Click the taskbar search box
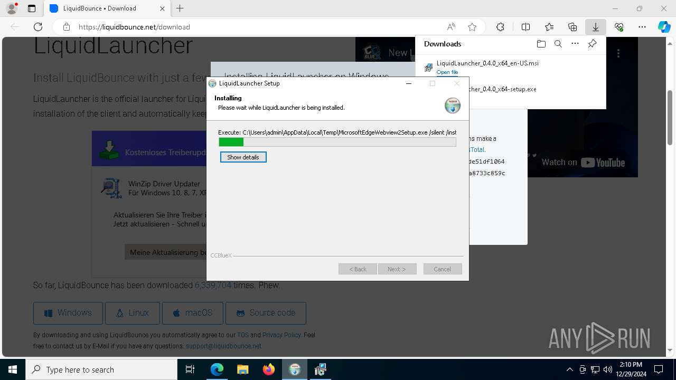This screenshot has height=380, width=676. [x=101, y=369]
